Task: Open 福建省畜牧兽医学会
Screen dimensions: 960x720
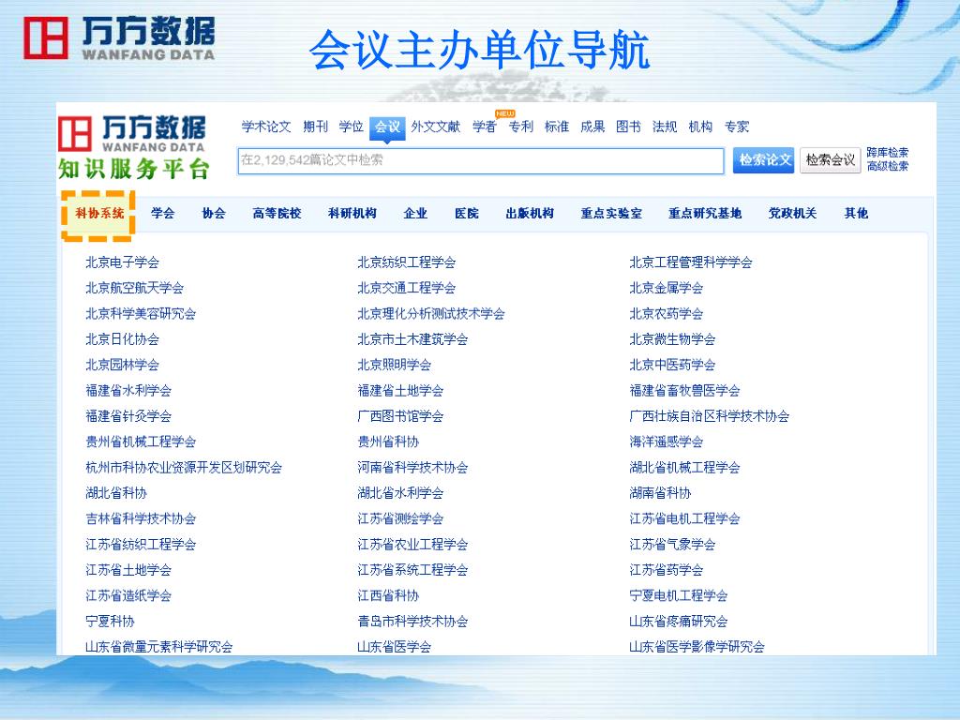Action: click(x=684, y=391)
